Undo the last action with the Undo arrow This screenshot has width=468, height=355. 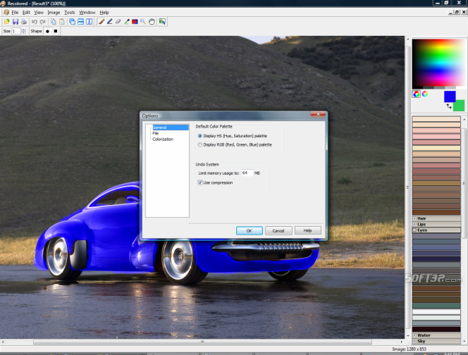point(35,21)
